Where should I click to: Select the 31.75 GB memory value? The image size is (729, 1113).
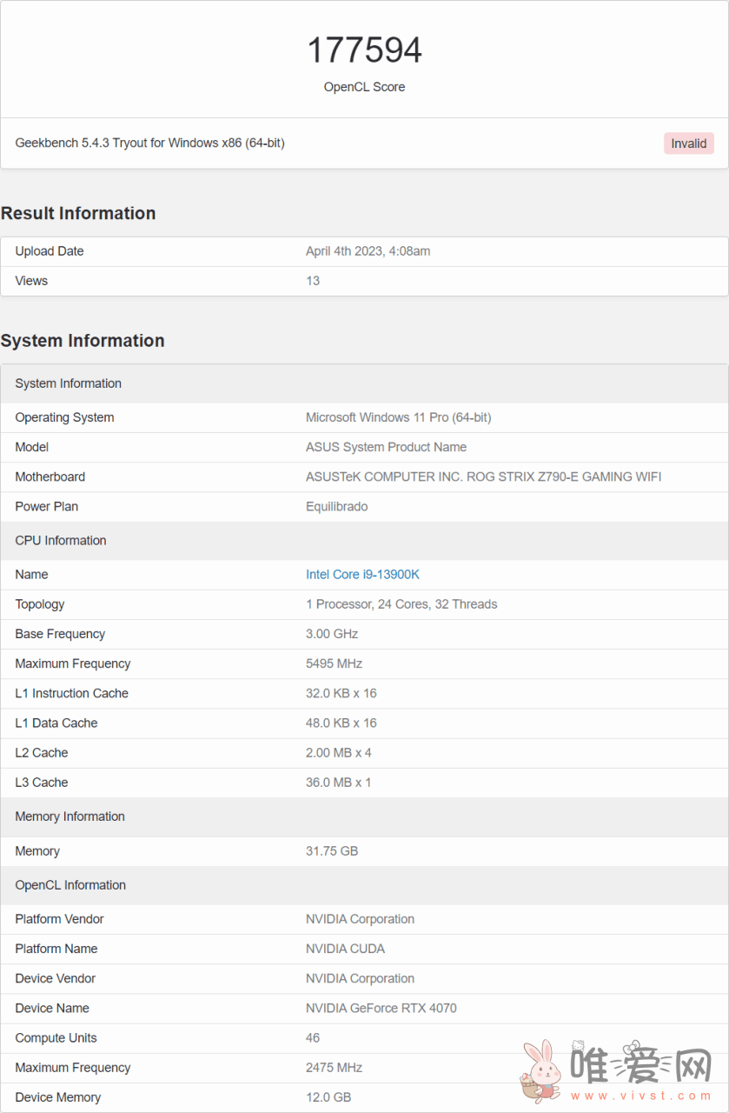(x=332, y=851)
